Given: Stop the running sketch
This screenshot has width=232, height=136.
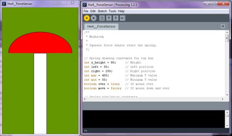Looking at the screenshot, I should 94,18.
